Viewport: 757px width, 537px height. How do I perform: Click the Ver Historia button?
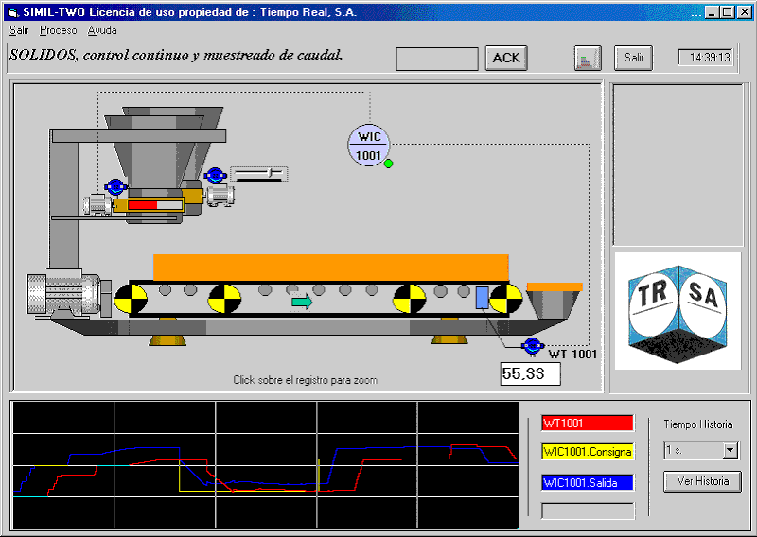(x=702, y=481)
